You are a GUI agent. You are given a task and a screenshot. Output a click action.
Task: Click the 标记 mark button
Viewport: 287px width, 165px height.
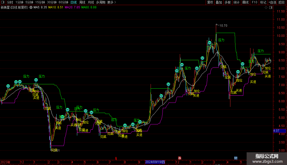(263, 2)
